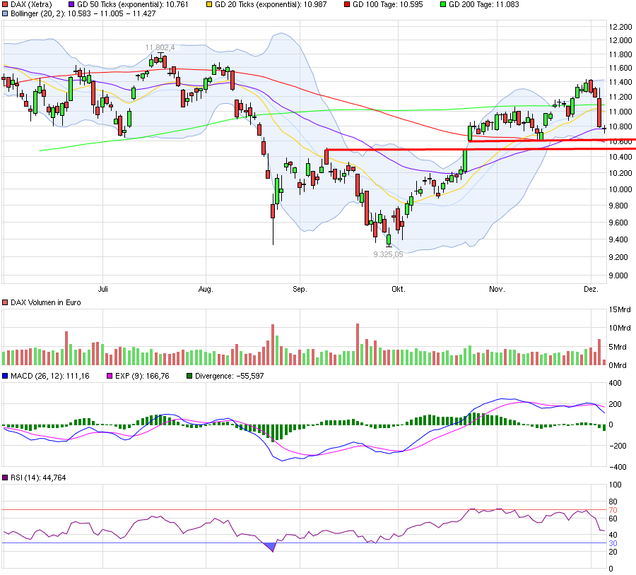The height and width of the screenshot is (575, 636).
Task: Select 'GD 100 Tage: 10.595' label
Action: point(388,5)
